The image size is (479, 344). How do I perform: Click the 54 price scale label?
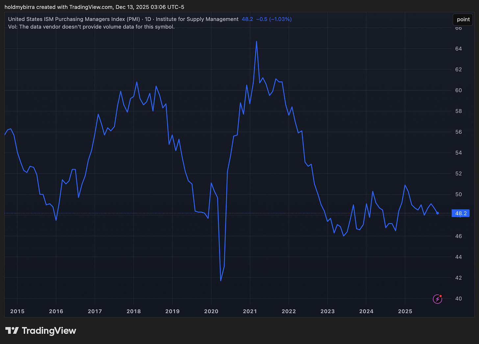coord(459,153)
